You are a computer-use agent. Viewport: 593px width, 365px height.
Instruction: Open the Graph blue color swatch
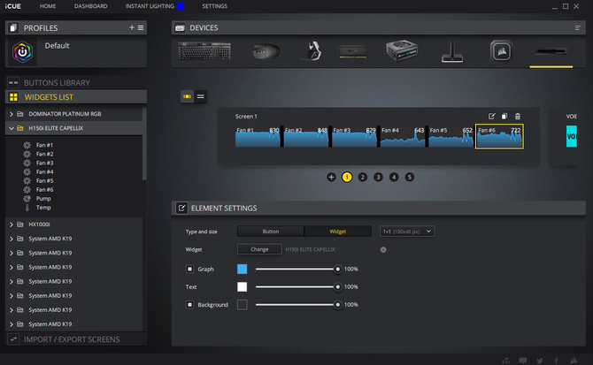(242, 269)
